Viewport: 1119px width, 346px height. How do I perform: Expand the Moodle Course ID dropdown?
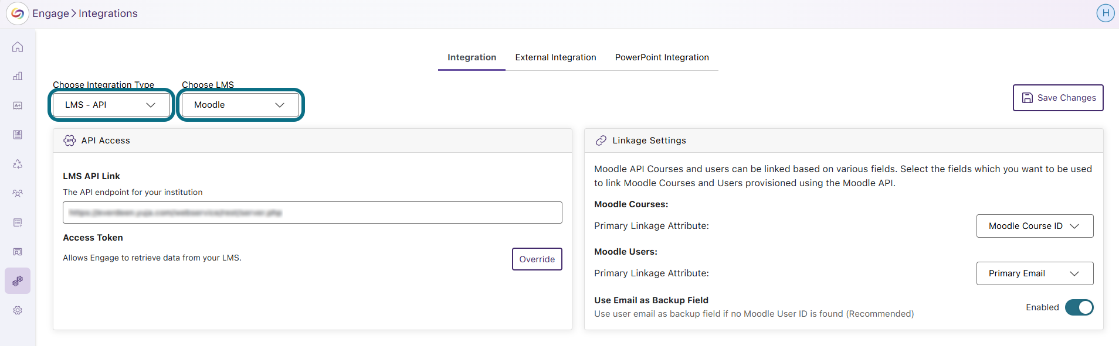click(x=1035, y=226)
